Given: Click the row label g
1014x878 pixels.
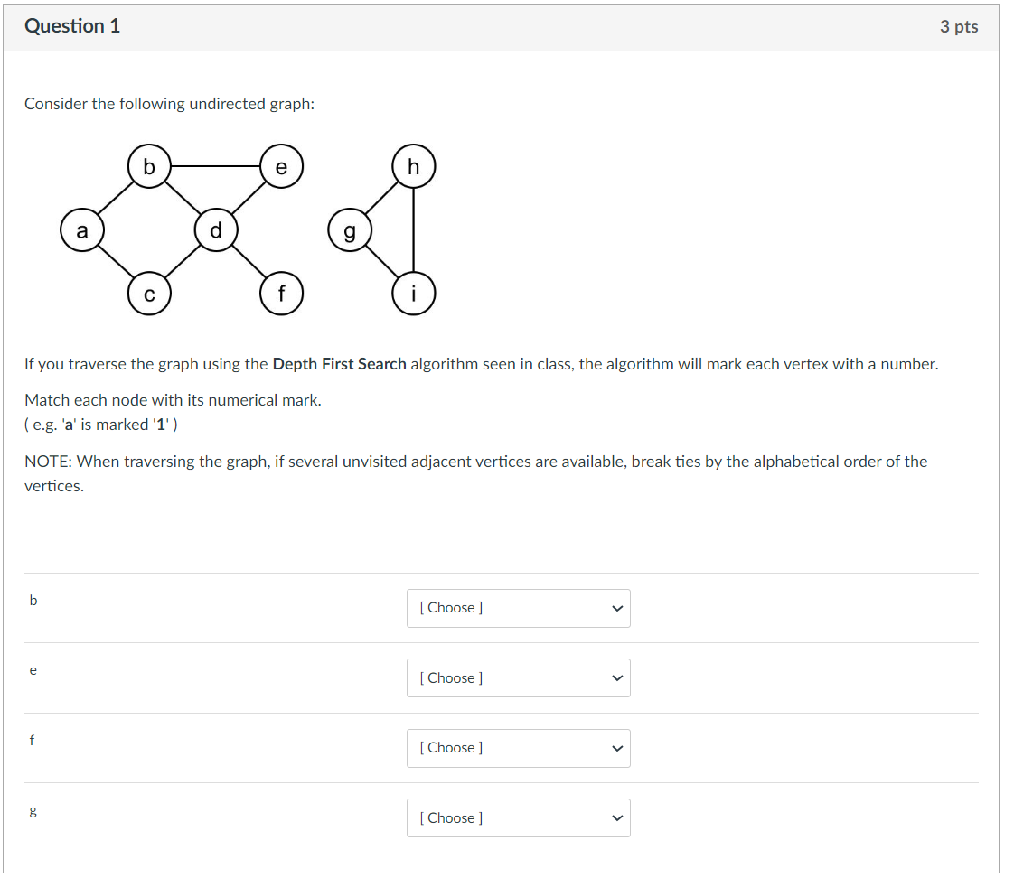Looking at the screenshot, I should (x=33, y=811).
